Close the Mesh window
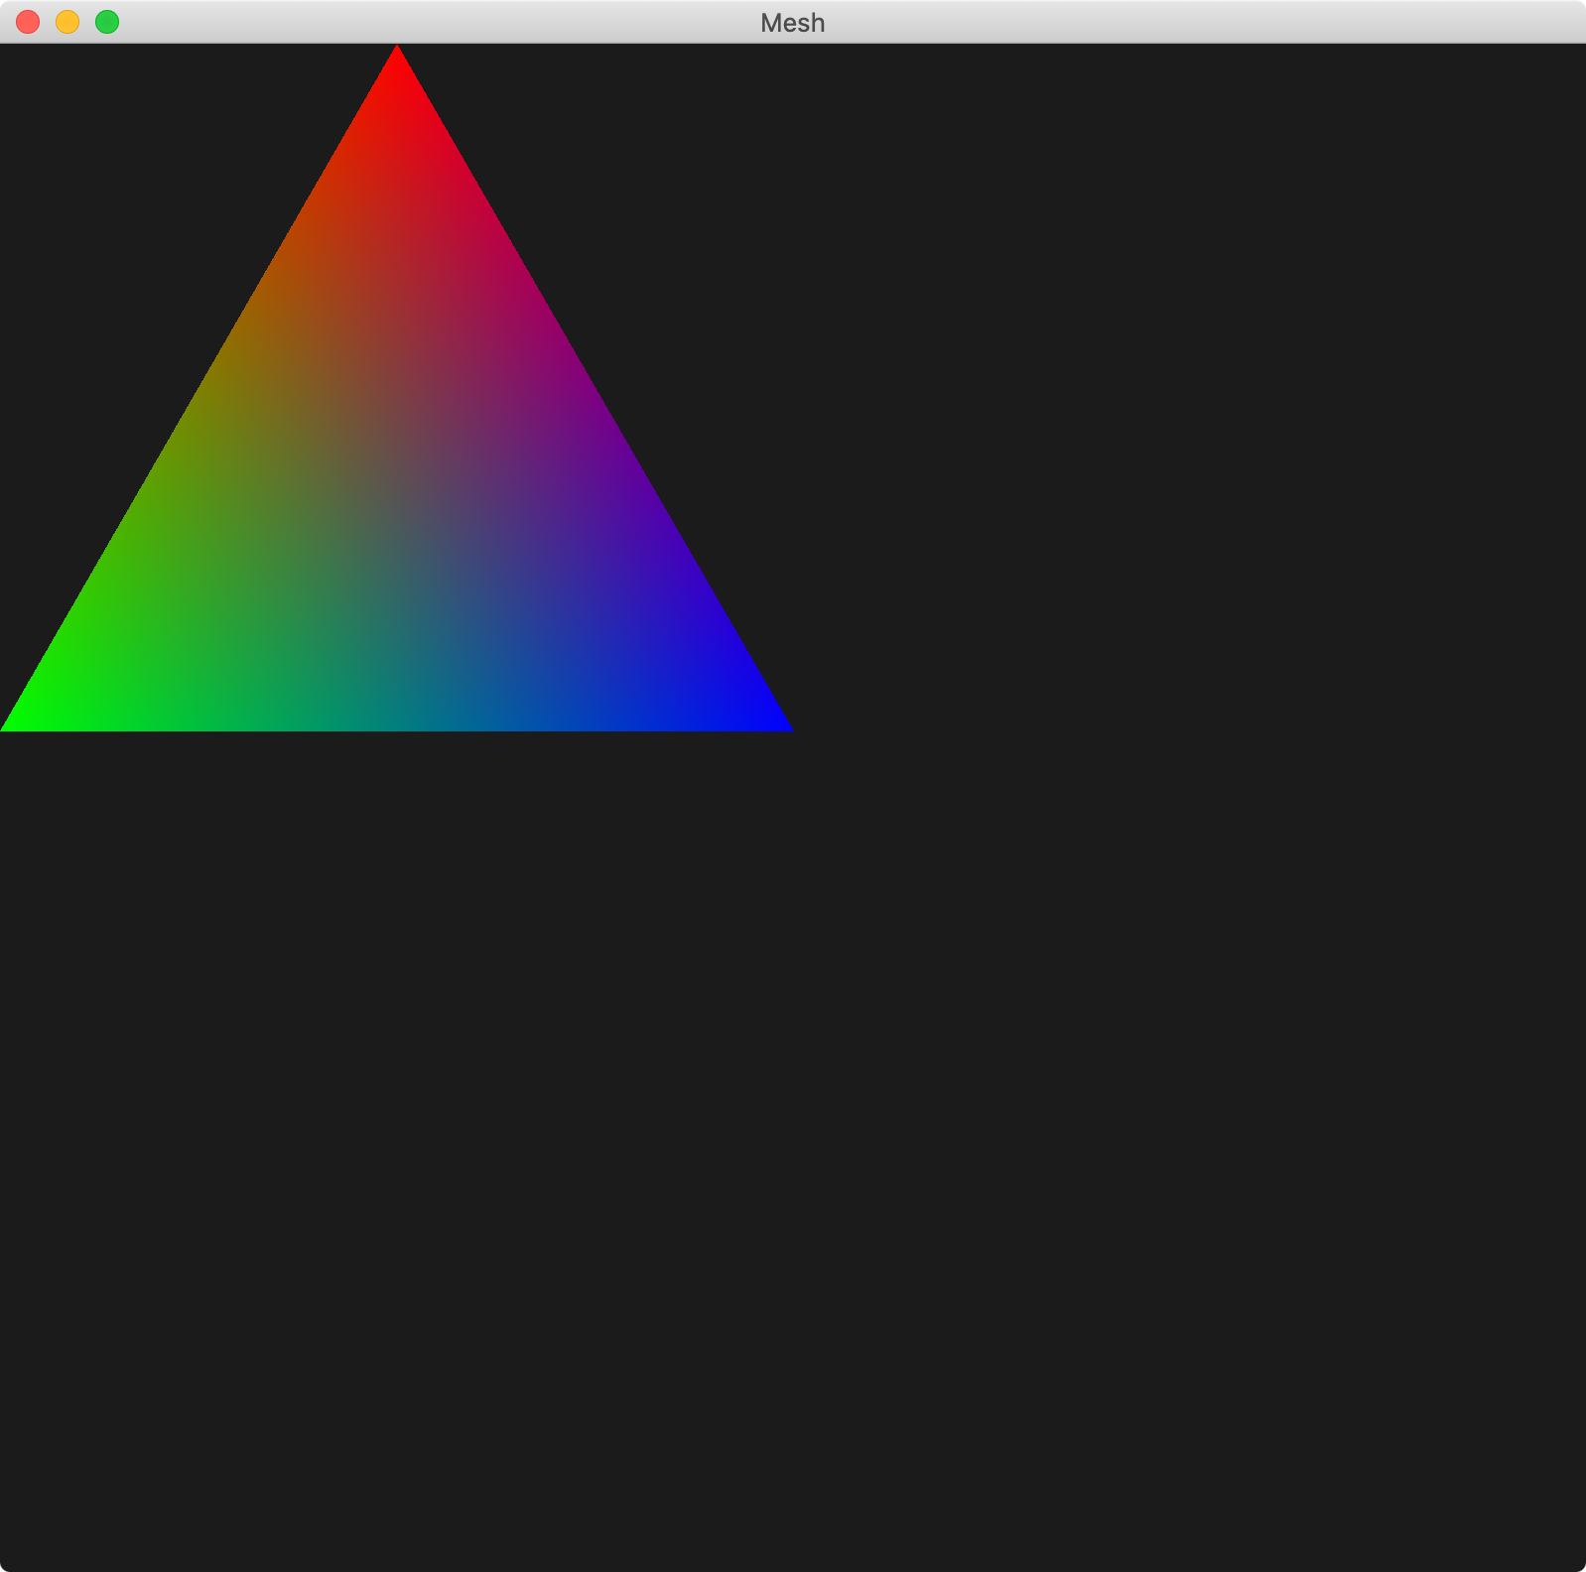 coord(28,22)
